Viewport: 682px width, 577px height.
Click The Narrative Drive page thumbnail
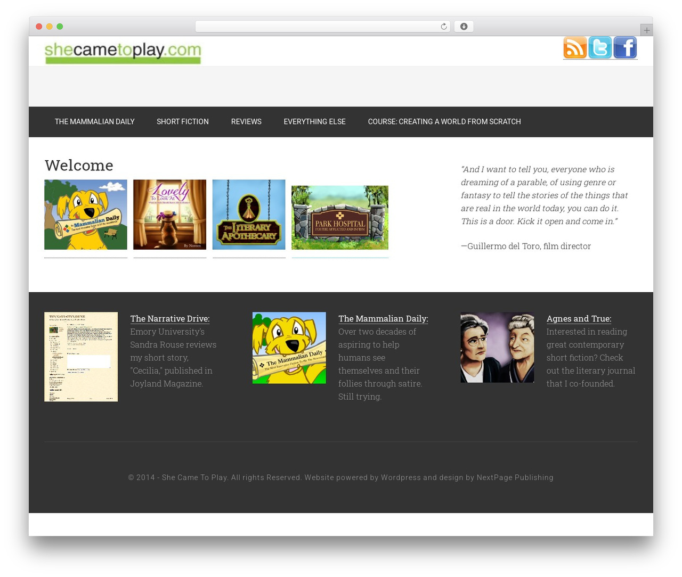tap(81, 357)
